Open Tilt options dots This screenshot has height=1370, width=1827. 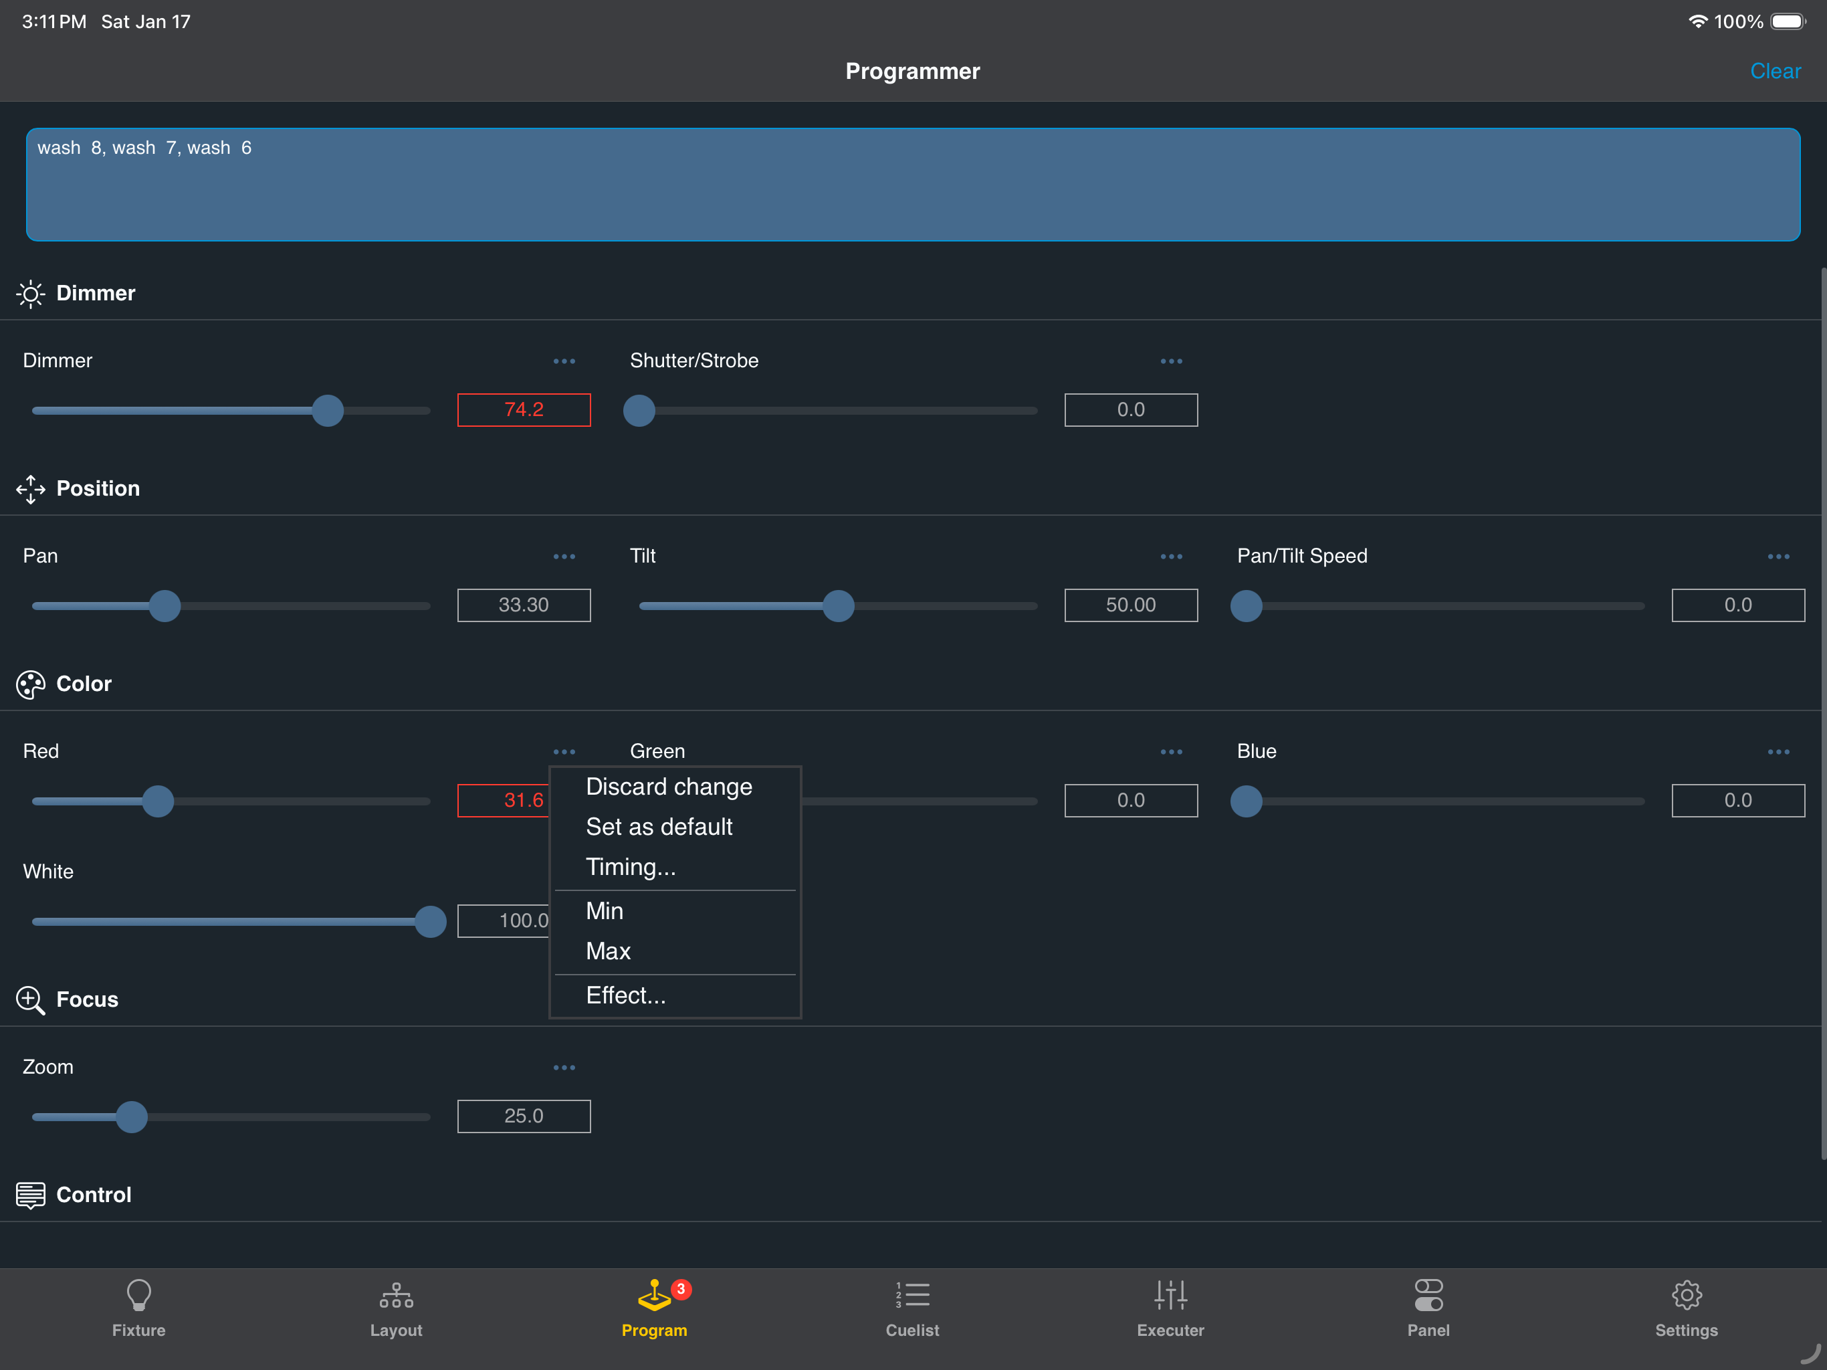[1171, 556]
